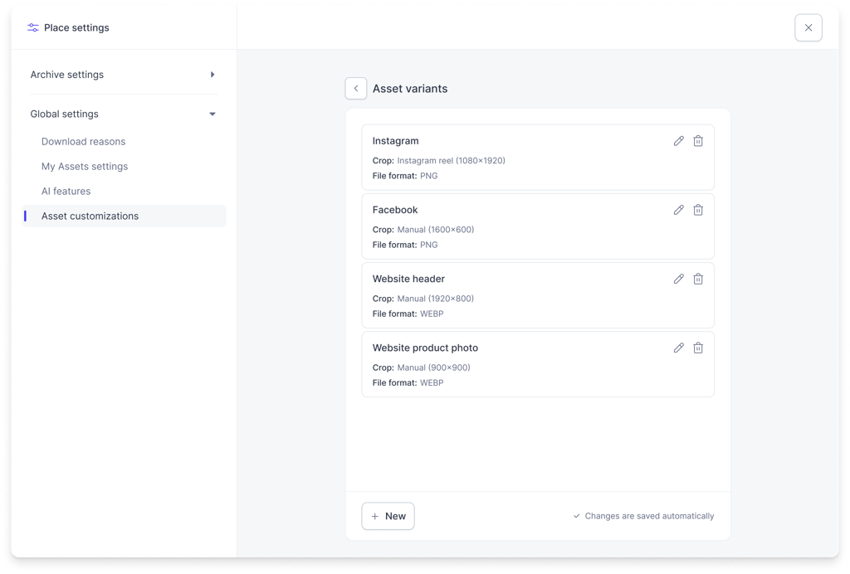
Task: Click 'Manual (1920×800)' crop value
Action: coord(435,299)
